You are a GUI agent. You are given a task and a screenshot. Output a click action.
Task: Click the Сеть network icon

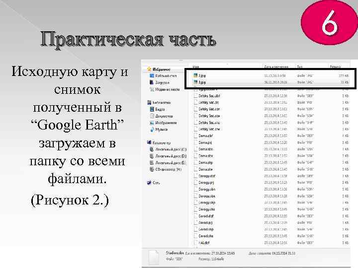coord(149,183)
